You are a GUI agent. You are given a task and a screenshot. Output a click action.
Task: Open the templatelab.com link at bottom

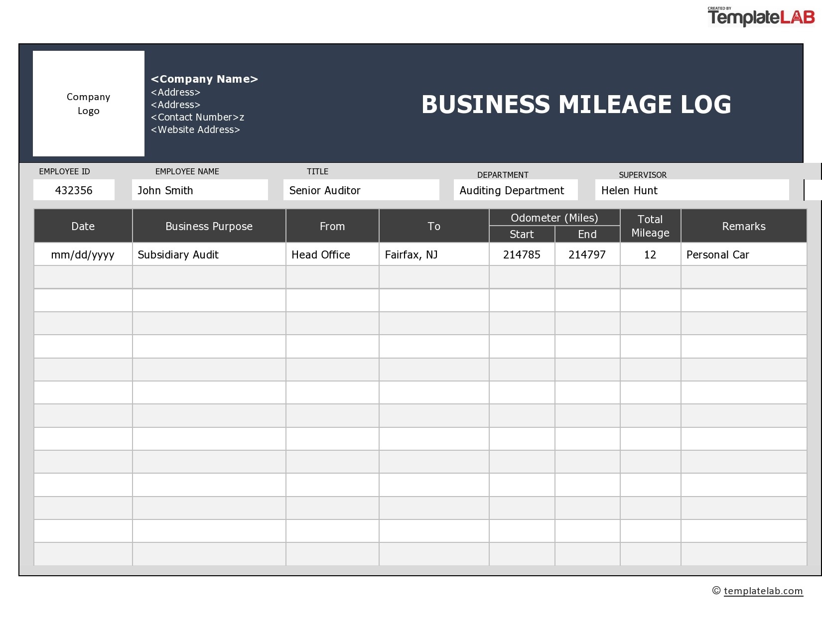coord(764,591)
